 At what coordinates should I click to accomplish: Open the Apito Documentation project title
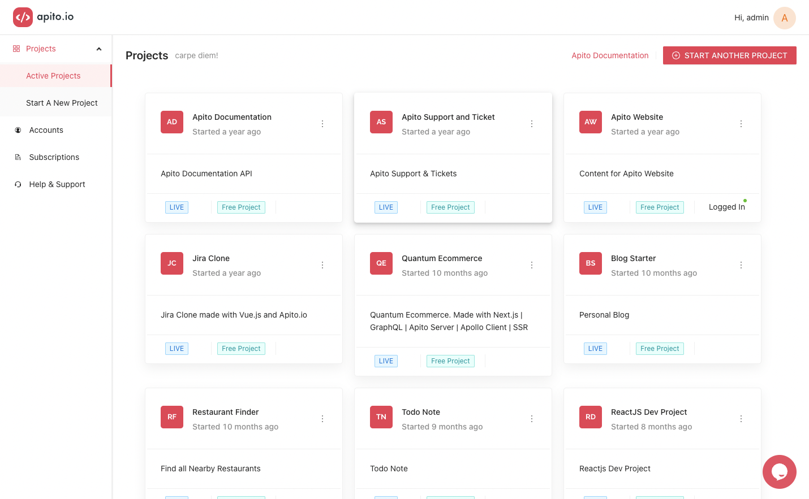(232, 117)
